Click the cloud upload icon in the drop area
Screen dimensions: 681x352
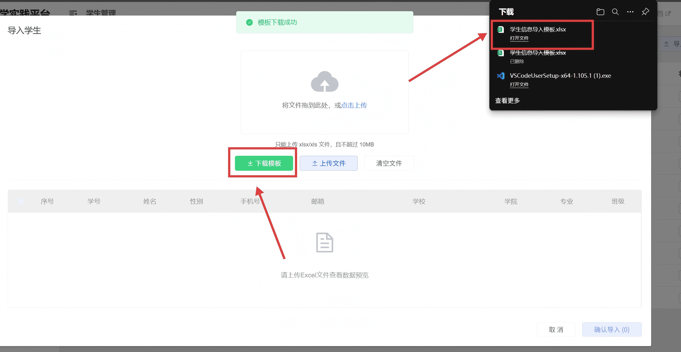pyautogui.click(x=324, y=82)
